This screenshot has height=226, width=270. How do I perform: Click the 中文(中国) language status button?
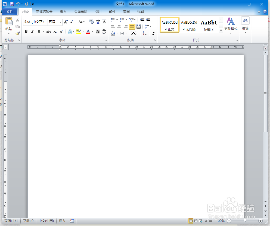click(x=46, y=221)
